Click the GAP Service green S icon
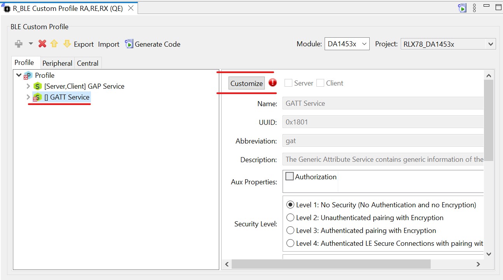The image size is (503, 280). pos(37,86)
